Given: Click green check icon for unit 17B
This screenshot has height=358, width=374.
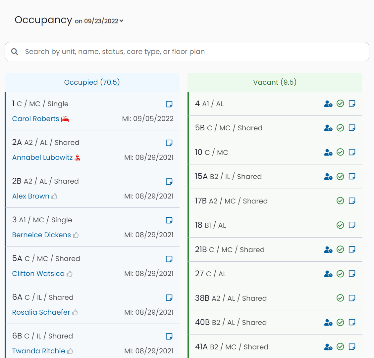Looking at the screenshot, I should 340,201.
